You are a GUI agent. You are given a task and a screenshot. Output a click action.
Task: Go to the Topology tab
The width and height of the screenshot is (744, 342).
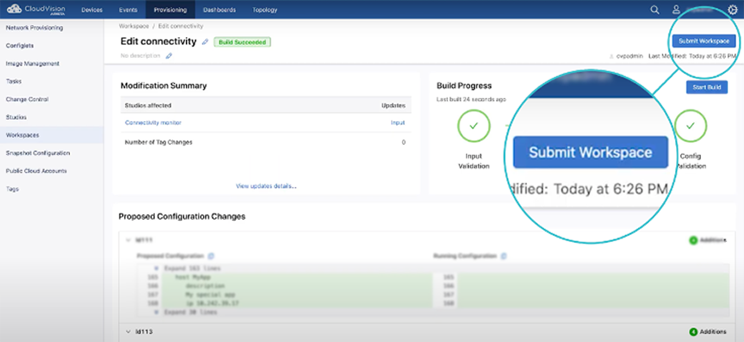[x=264, y=9]
